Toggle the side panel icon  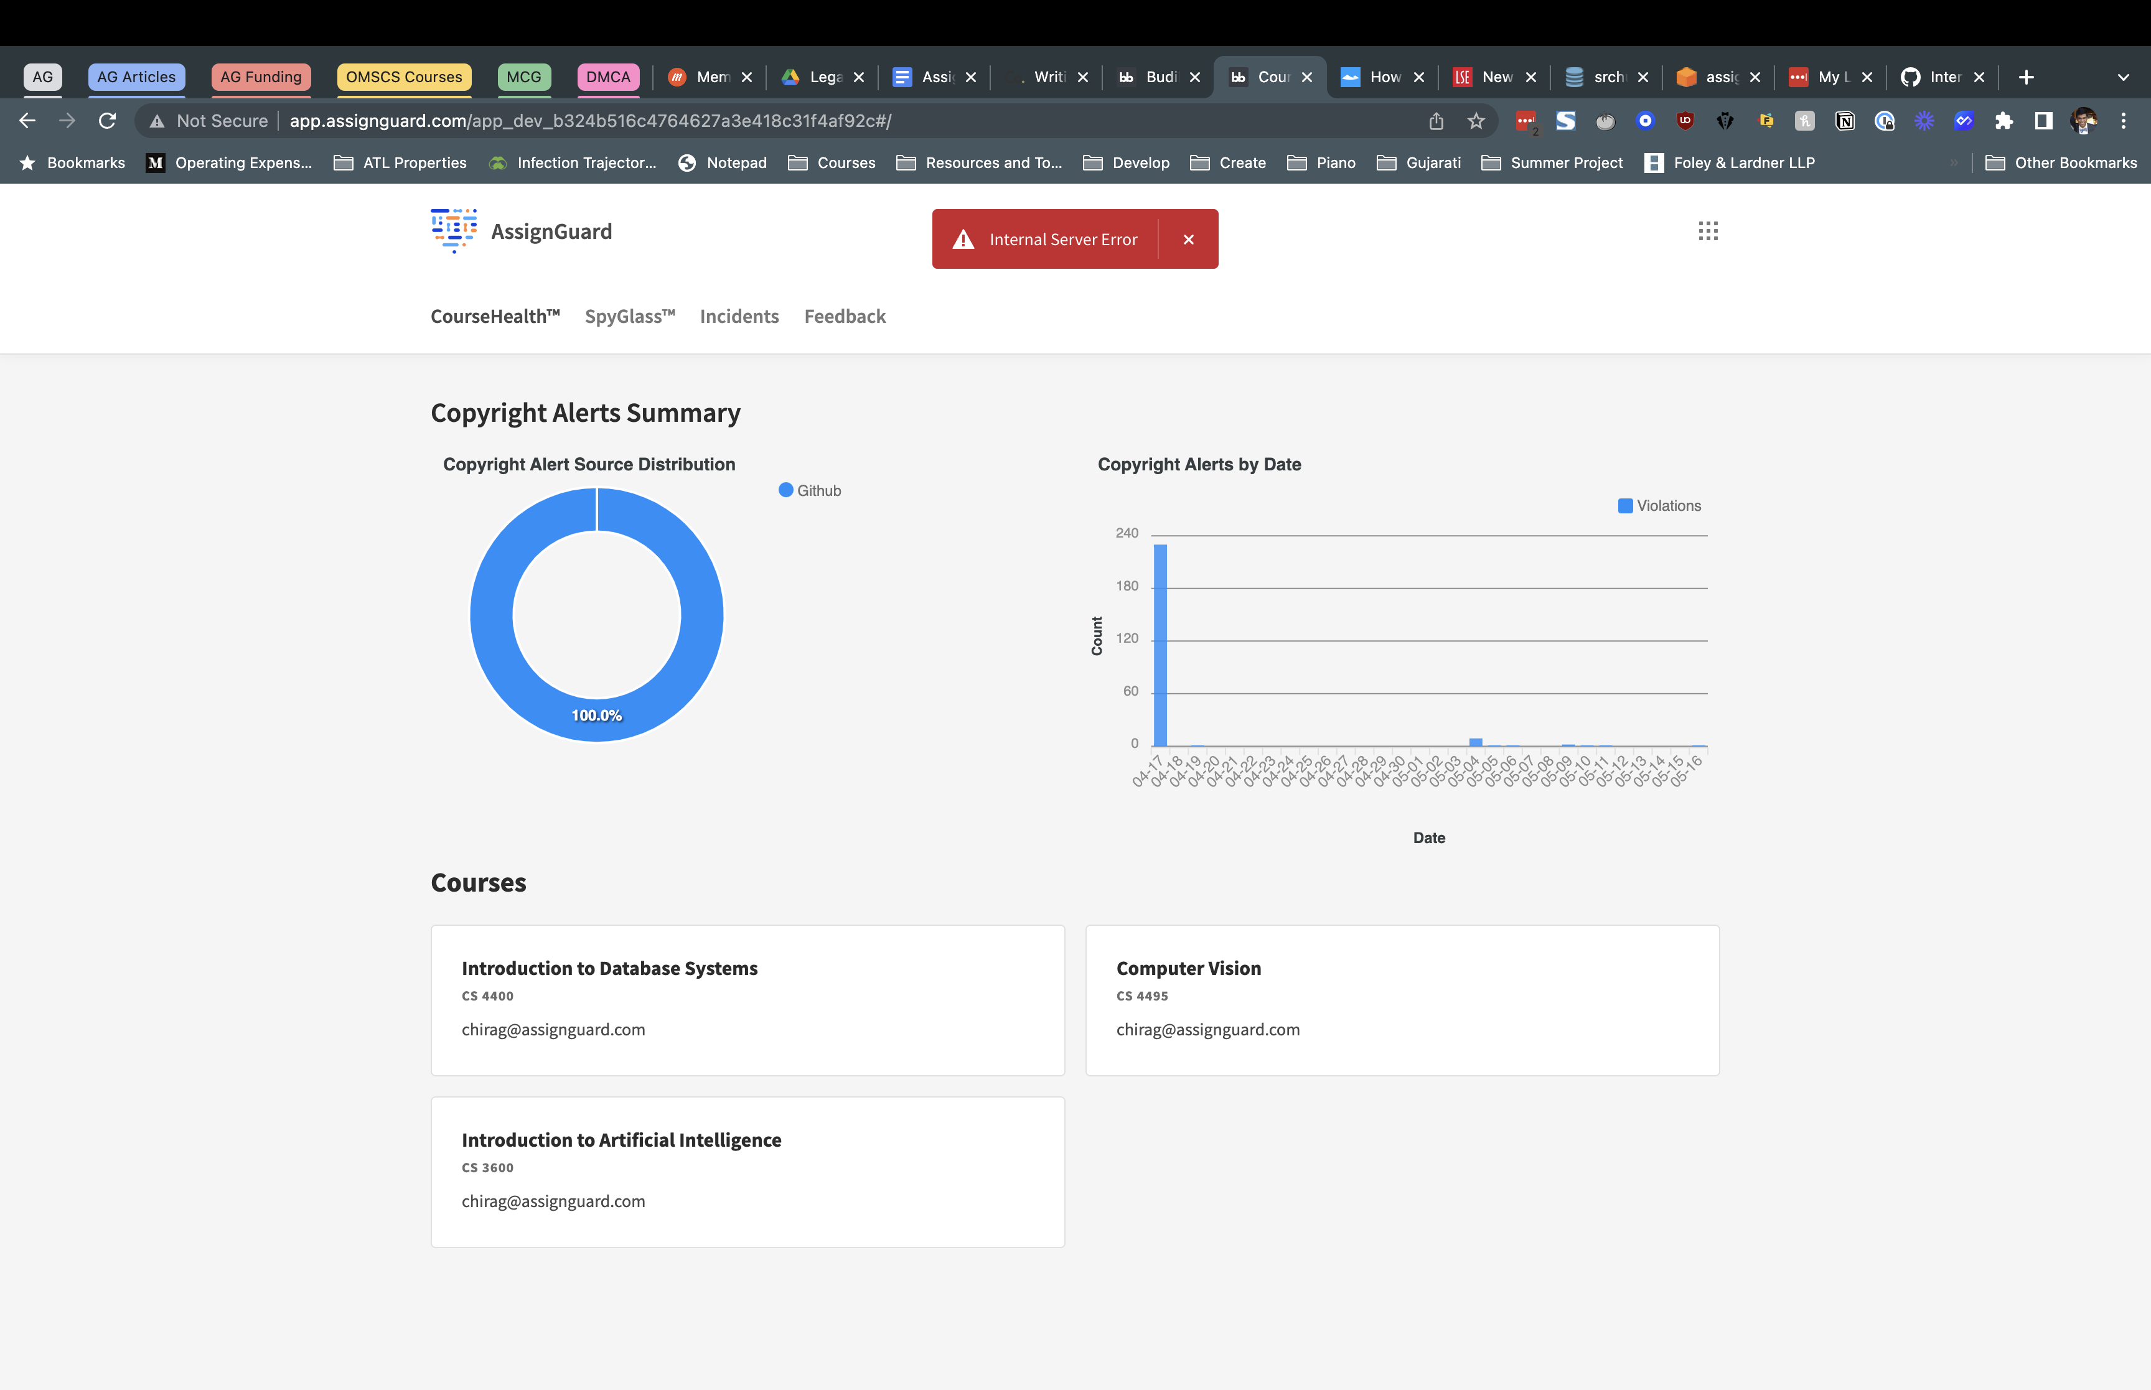pyautogui.click(x=2043, y=121)
